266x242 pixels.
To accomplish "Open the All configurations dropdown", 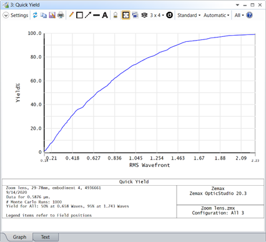I will click(239, 15).
